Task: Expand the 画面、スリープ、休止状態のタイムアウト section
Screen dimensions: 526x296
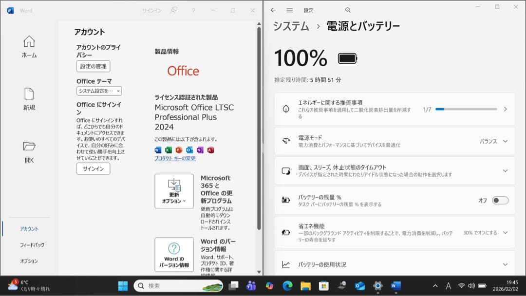Action: point(505,170)
